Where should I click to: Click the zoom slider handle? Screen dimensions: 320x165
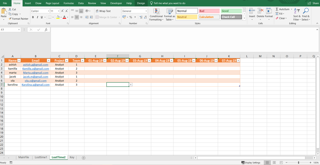(x=299, y=162)
